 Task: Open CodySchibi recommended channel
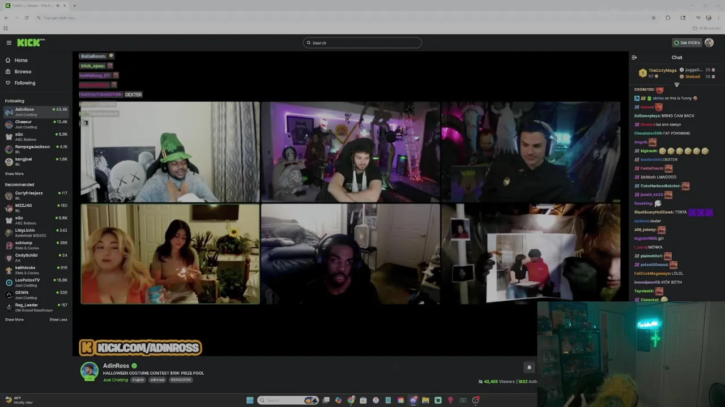36,258
